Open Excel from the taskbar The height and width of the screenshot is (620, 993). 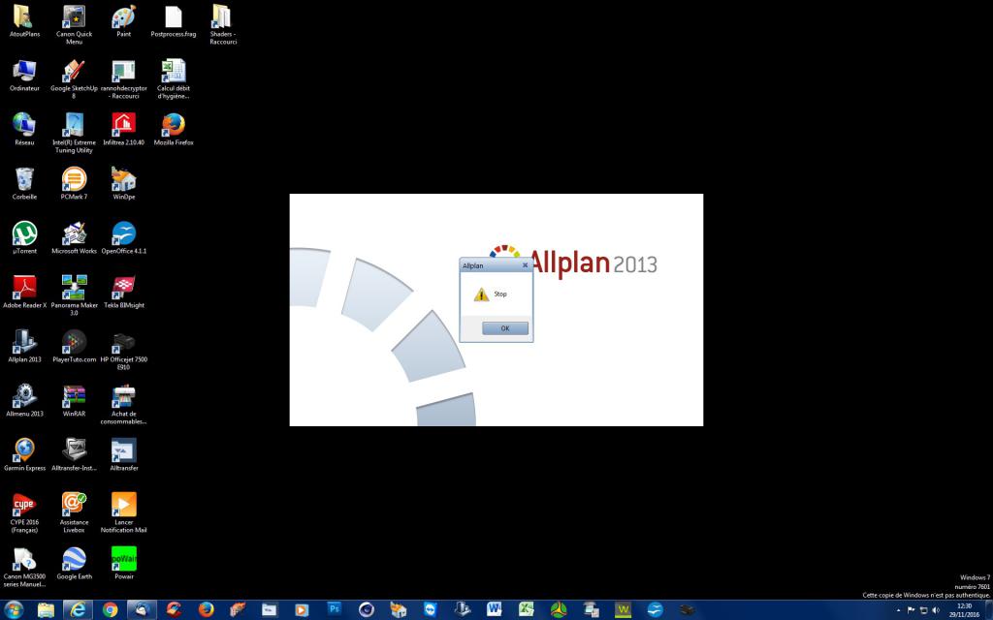pyautogui.click(x=527, y=610)
